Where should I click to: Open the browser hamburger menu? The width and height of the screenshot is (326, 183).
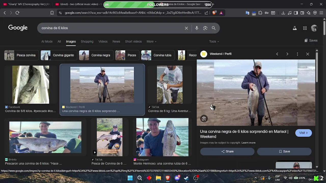(321, 13)
